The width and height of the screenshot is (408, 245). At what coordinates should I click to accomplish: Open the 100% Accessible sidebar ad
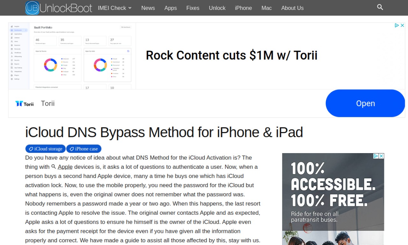(x=333, y=199)
